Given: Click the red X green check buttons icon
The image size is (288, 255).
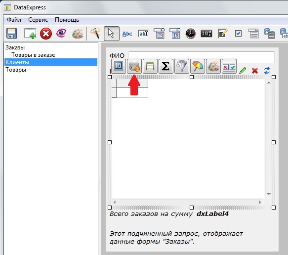Looking at the screenshot, I should click(229, 66).
